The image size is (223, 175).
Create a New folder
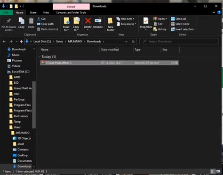point(111,24)
